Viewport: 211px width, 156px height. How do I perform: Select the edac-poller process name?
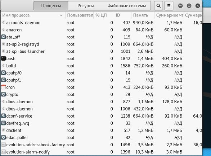coord(17,138)
